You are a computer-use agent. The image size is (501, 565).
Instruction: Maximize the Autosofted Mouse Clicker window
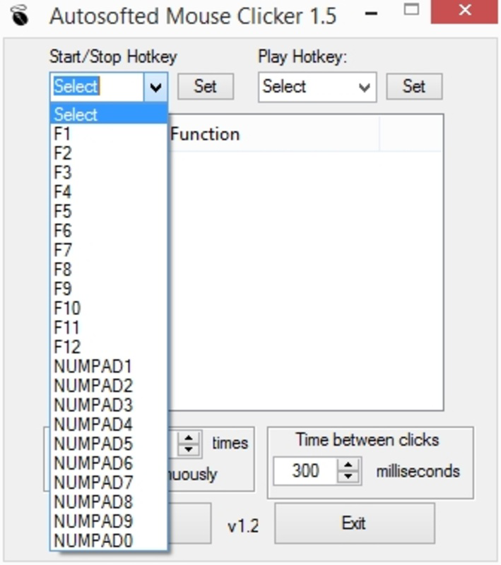pos(411,10)
